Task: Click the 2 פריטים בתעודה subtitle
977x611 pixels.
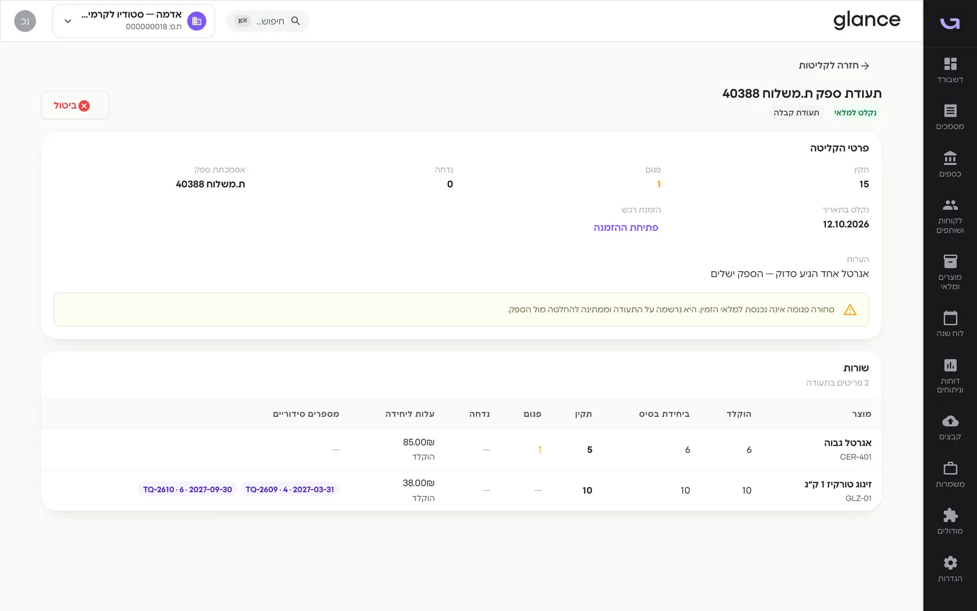Action: pos(837,382)
